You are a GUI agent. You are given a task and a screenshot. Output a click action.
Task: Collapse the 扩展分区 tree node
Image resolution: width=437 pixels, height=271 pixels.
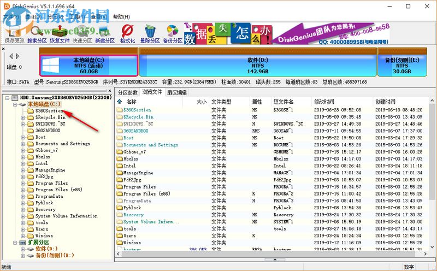15,243
